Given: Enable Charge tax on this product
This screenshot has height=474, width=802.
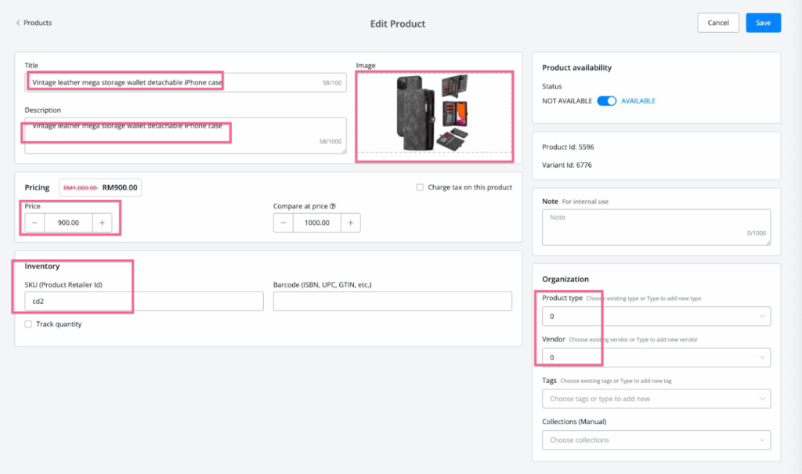Looking at the screenshot, I should point(421,187).
